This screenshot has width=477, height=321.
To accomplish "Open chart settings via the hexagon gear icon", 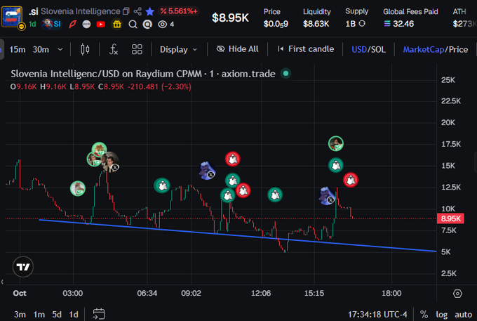I will (x=457, y=294).
